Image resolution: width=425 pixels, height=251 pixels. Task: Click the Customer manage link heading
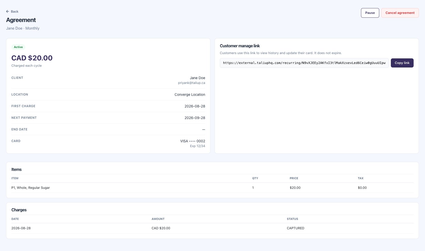click(x=240, y=46)
